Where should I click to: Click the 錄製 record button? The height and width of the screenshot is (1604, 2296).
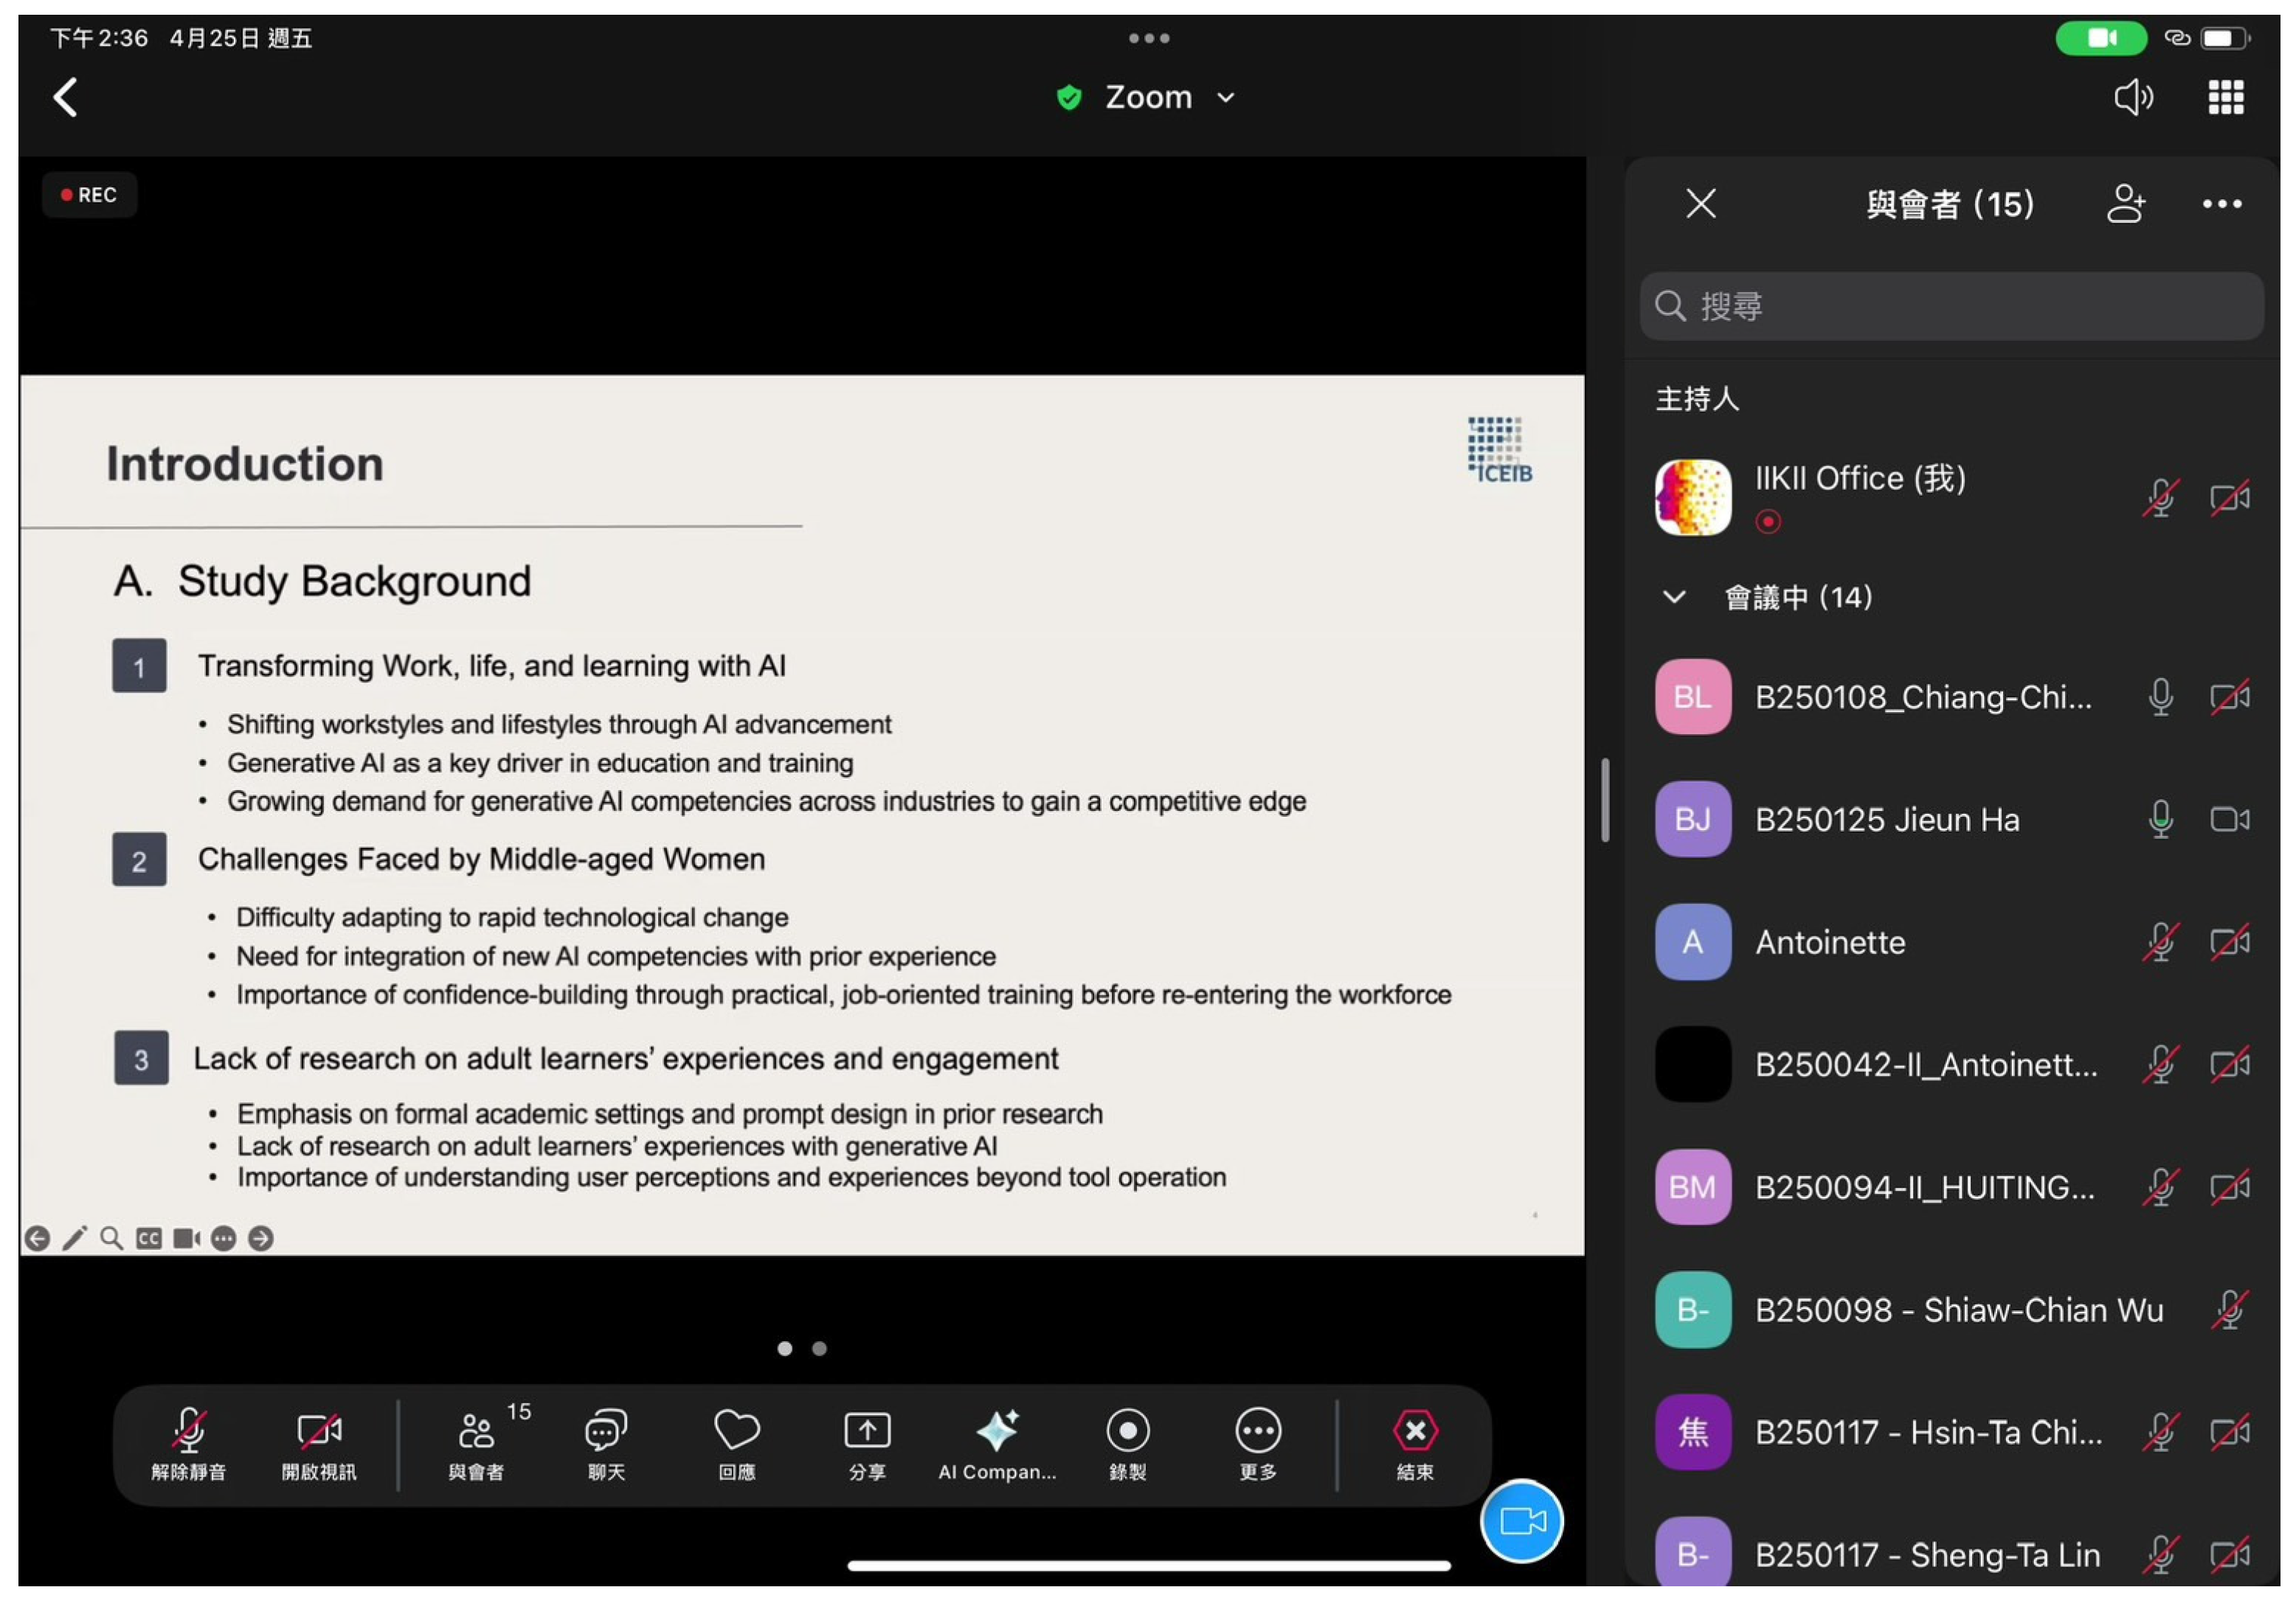coord(1127,1431)
